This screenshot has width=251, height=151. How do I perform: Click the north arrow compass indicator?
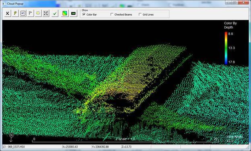[x=12, y=136]
